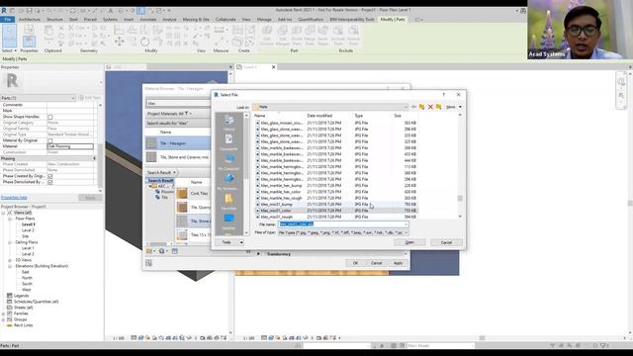Viewport: 633px width, 356px height.
Task: Expand the Transparency section in Material Browser
Action: (258, 254)
